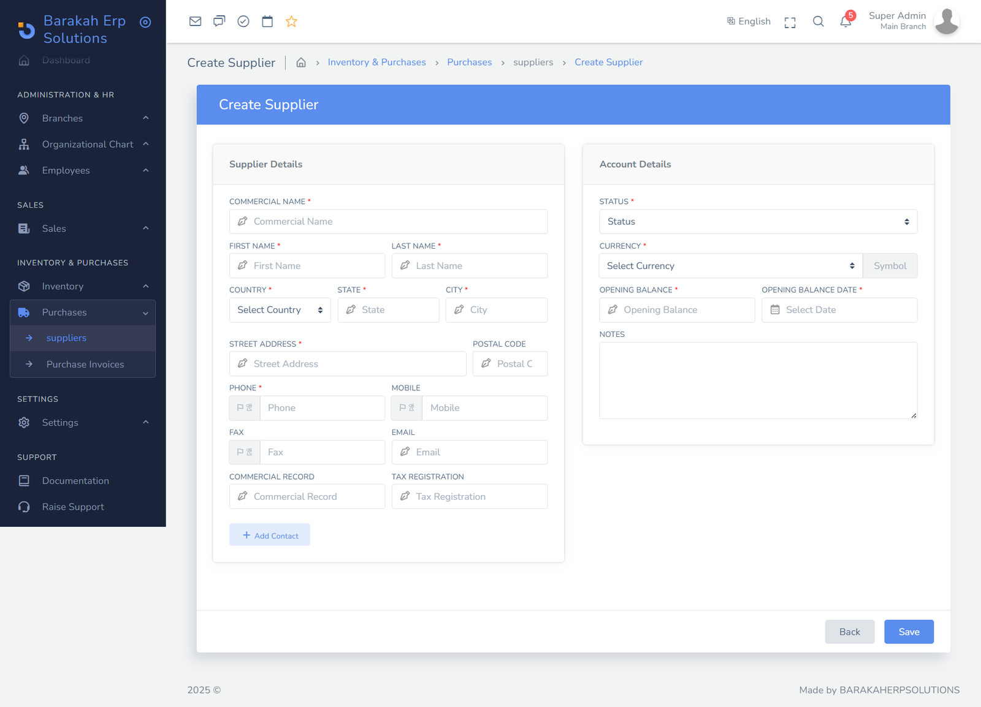Screen dimensions: 981x707
Task: Toggle the sidebar pin circle icon
Action: [145, 23]
